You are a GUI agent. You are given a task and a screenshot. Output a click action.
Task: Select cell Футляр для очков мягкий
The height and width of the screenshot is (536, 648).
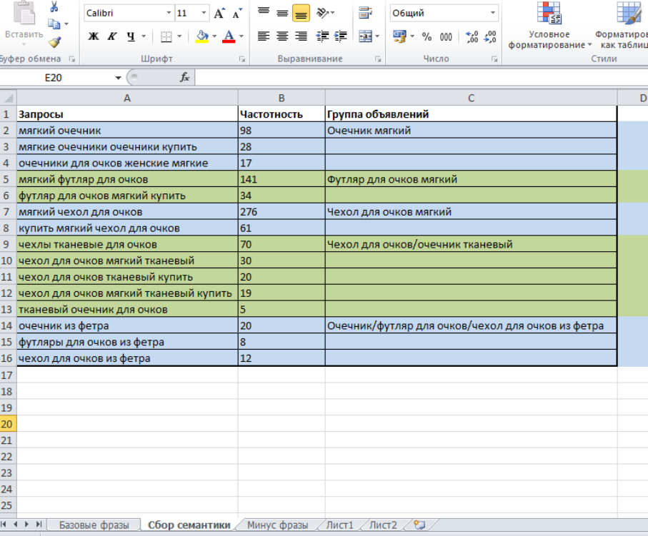tap(471, 179)
